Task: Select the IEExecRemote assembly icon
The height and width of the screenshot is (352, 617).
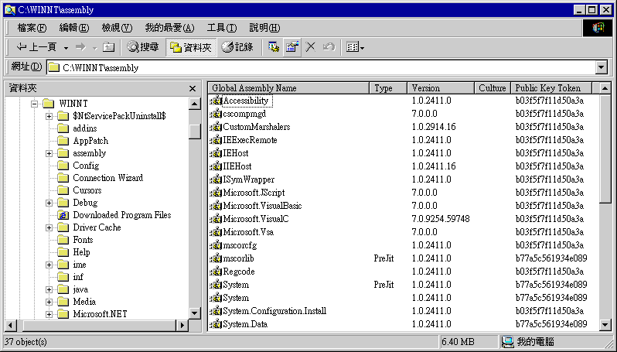Action: point(216,140)
